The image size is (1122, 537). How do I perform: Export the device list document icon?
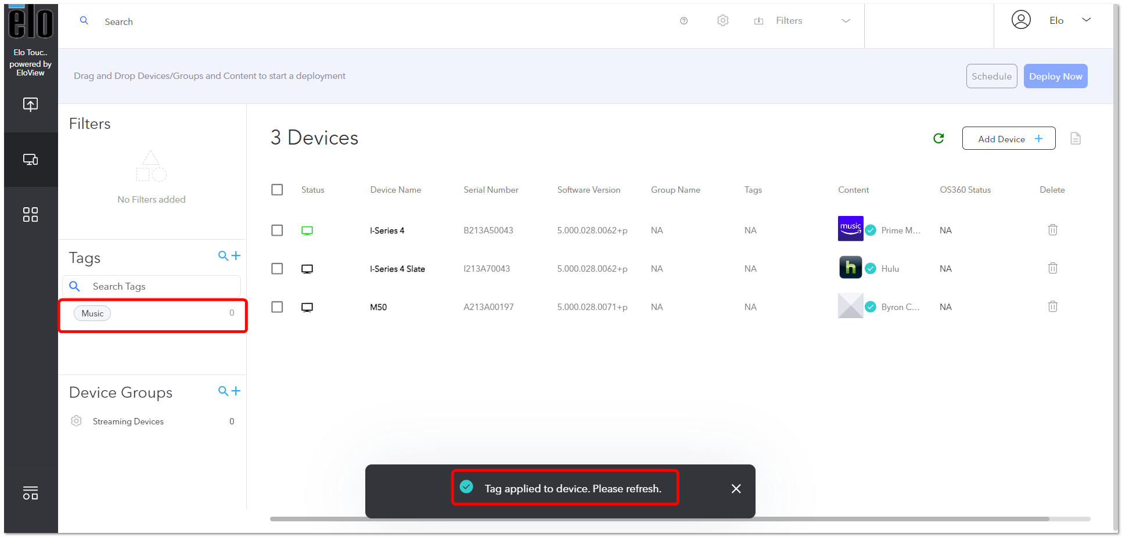point(1076,138)
